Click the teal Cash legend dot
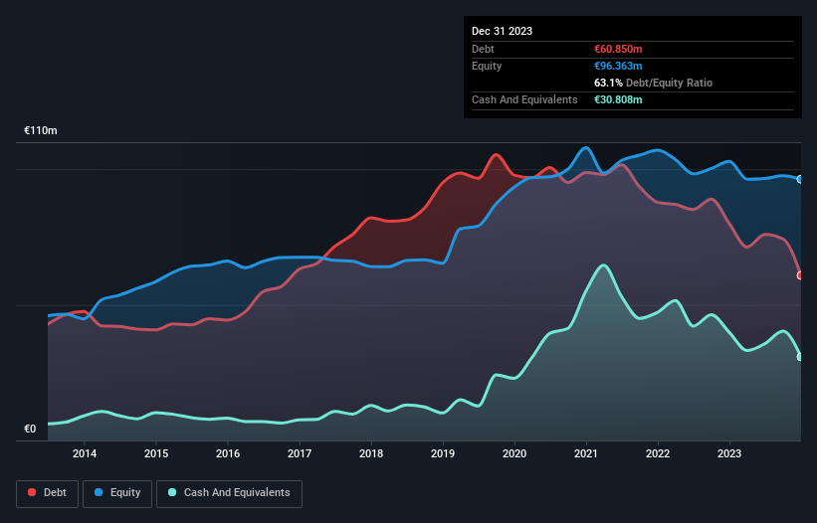The image size is (817, 523). [x=172, y=492]
